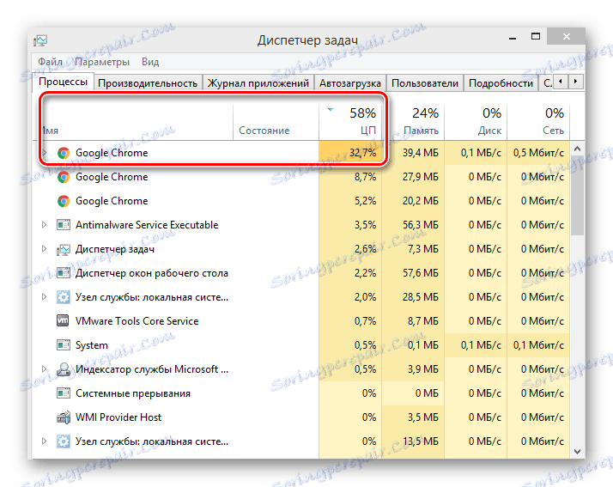
Task: Click the WMI Provider Host icon
Action: [64, 417]
